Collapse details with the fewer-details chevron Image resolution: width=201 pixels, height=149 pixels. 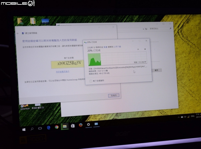point(91,81)
